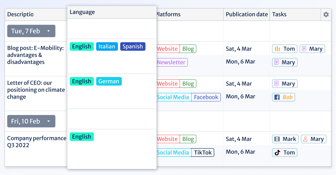Toggle the German language tag
336x175 pixels.
tap(109, 81)
